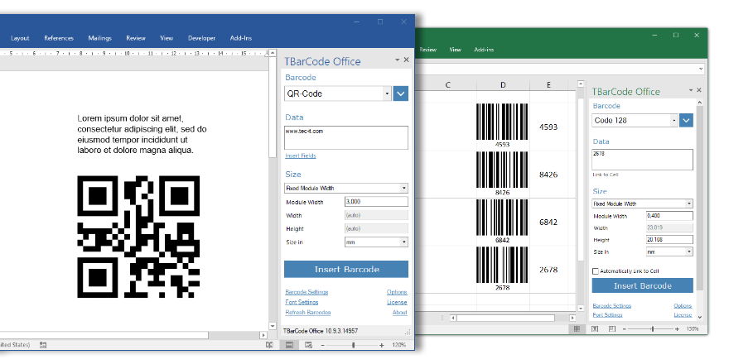This screenshot has width=729, height=364.
Task: Click the Data field containing www.tec-it.com
Action: 346,138
